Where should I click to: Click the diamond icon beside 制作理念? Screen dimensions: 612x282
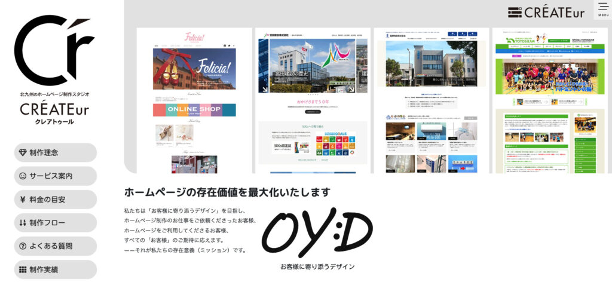(23, 152)
